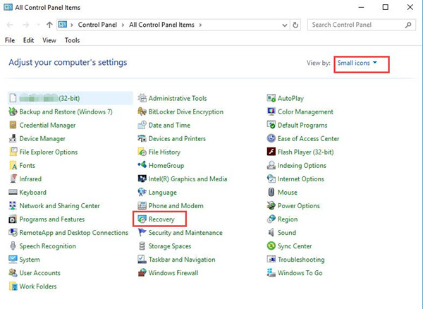Image resolution: width=423 pixels, height=309 pixels.
Task: Open the Language icon
Action: (x=142, y=192)
